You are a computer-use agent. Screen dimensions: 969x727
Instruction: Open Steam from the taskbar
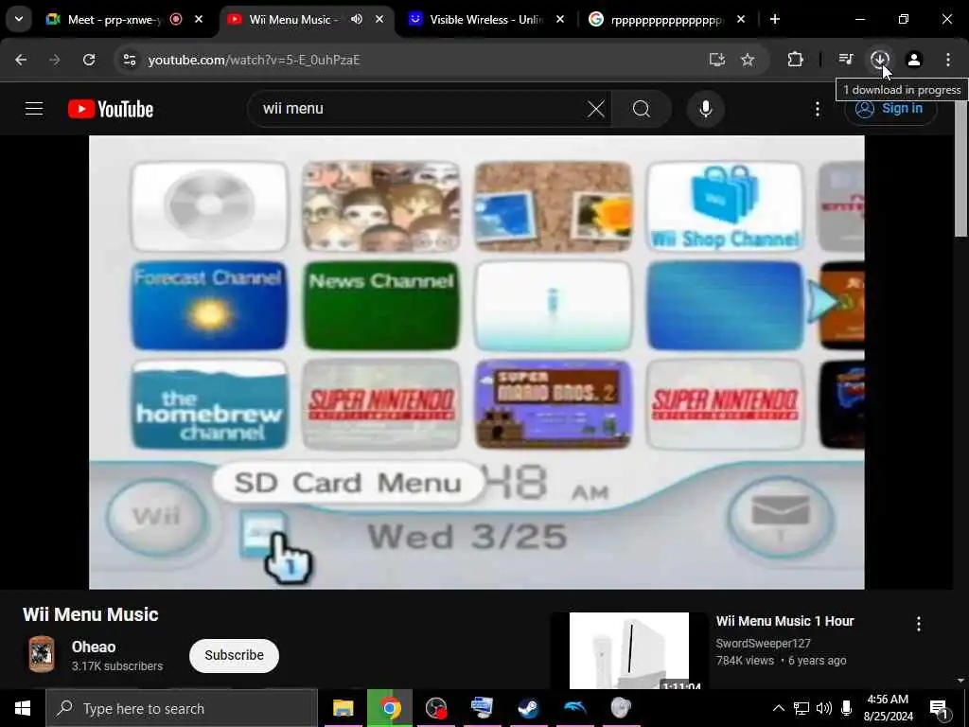528,708
